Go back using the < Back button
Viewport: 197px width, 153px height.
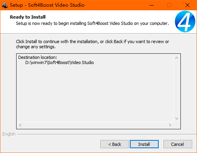pyautogui.click(x=114, y=144)
